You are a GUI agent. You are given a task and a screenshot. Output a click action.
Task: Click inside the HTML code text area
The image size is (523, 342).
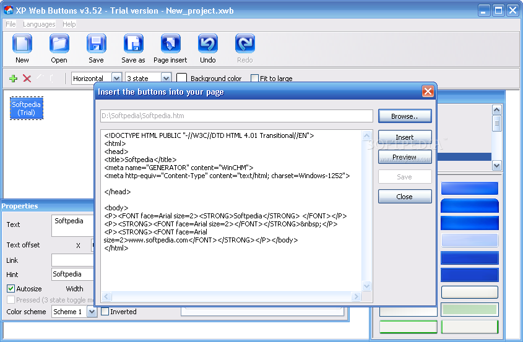pos(231,211)
